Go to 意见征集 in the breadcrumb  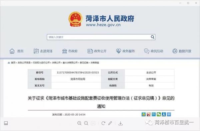click(x=84, y=63)
